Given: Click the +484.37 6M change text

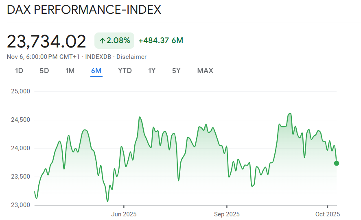Looking at the screenshot, I should coord(161,41).
